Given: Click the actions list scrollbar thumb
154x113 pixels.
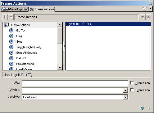Looking at the screenshot, I should point(60,36).
